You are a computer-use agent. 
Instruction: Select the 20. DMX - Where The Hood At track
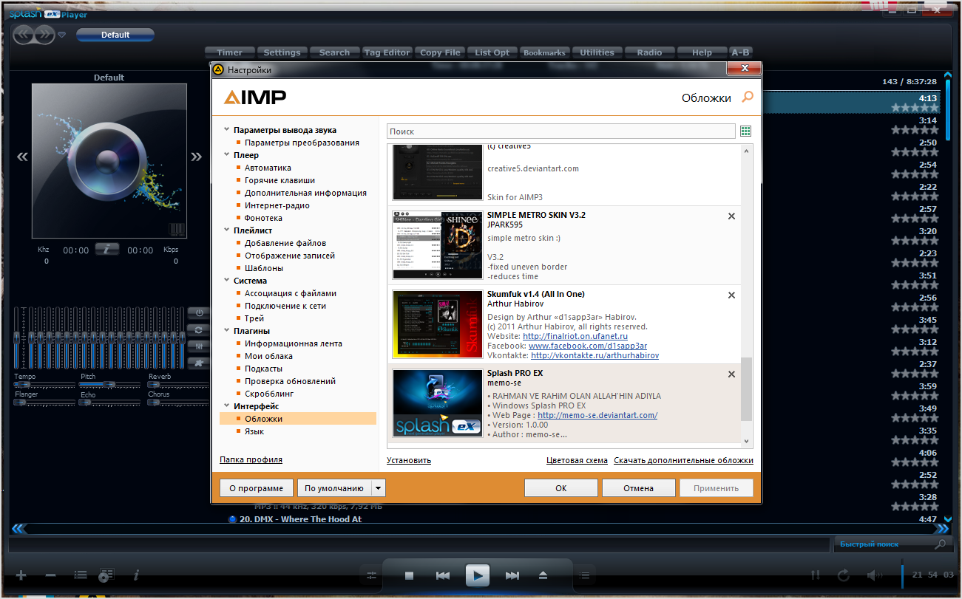[301, 519]
